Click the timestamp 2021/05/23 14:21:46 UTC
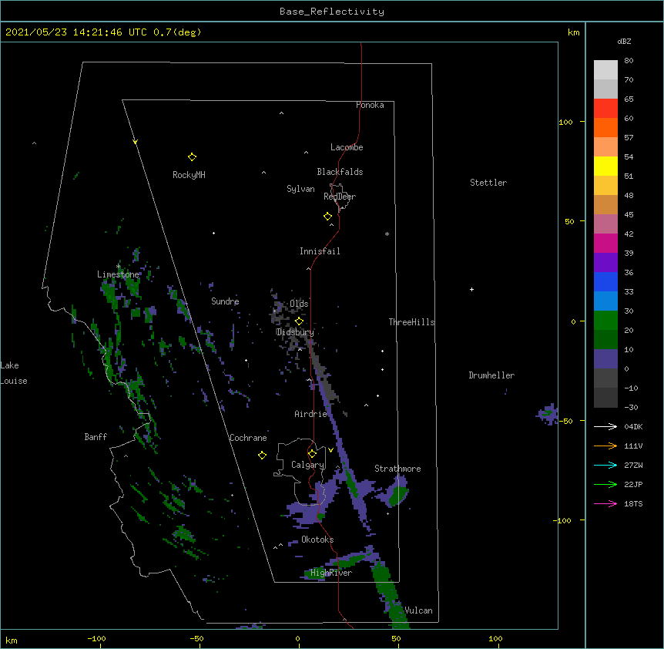This screenshot has height=649, width=664. [76, 32]
